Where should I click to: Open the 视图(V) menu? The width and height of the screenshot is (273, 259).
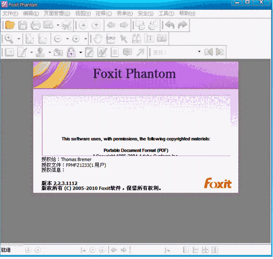pos(83,13)
